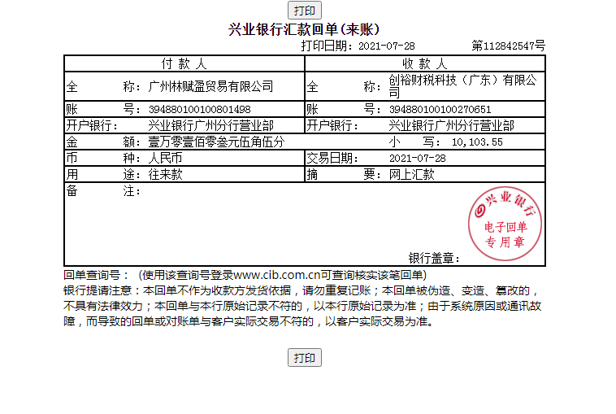
Task: Click the 小写 label
Action: click(x=414, y=142)
